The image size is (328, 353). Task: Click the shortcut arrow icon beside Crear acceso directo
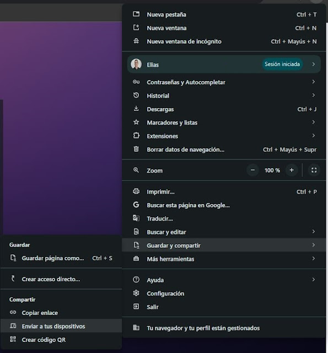coord(13,279)
